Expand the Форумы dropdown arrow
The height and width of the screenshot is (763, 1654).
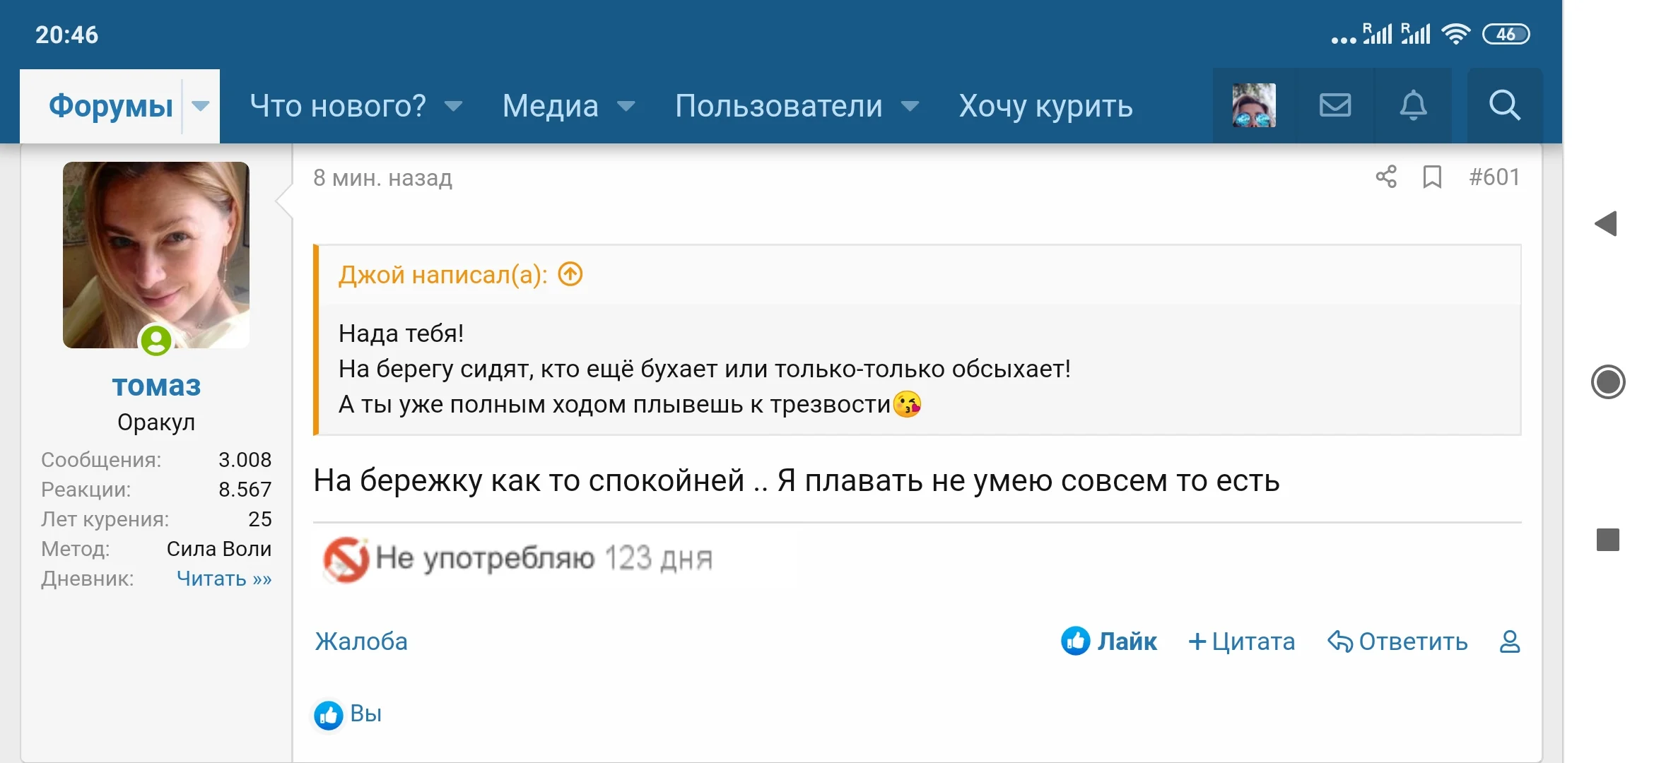click(201, 106)
